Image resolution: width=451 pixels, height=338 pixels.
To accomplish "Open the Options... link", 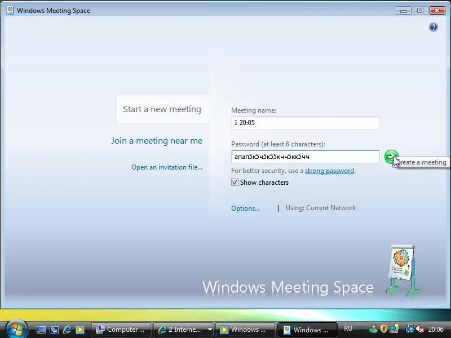I will click(245, 208).
